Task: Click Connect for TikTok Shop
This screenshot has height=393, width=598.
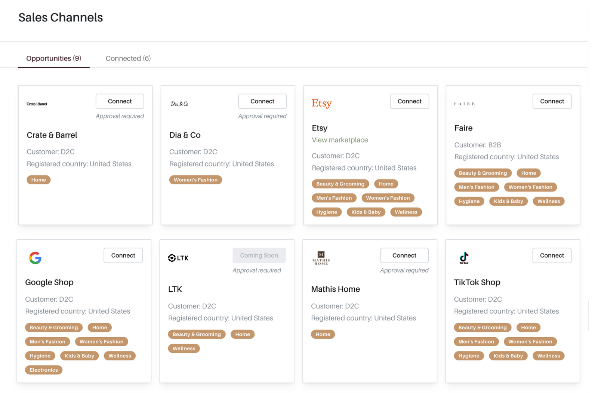Action: (x=551, y=255)
